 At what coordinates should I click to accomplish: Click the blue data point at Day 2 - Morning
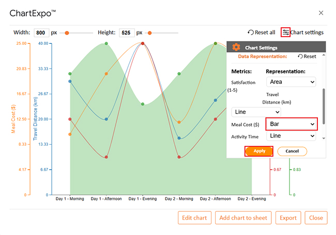pos(179,138)
